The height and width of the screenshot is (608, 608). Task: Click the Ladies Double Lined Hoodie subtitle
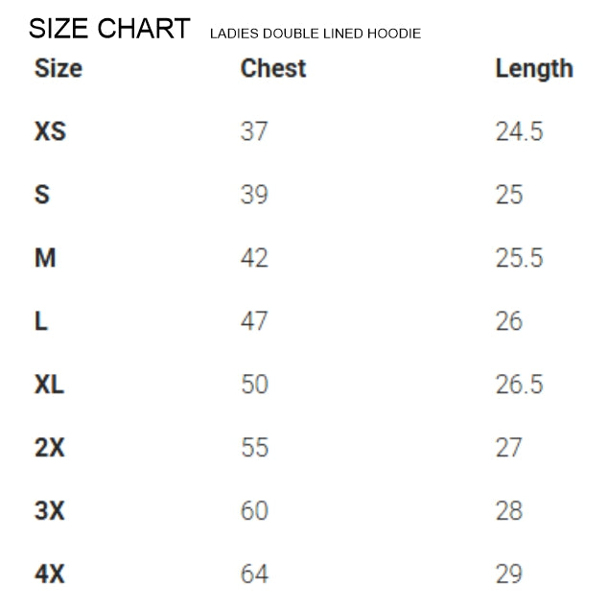tap(315, 35)
